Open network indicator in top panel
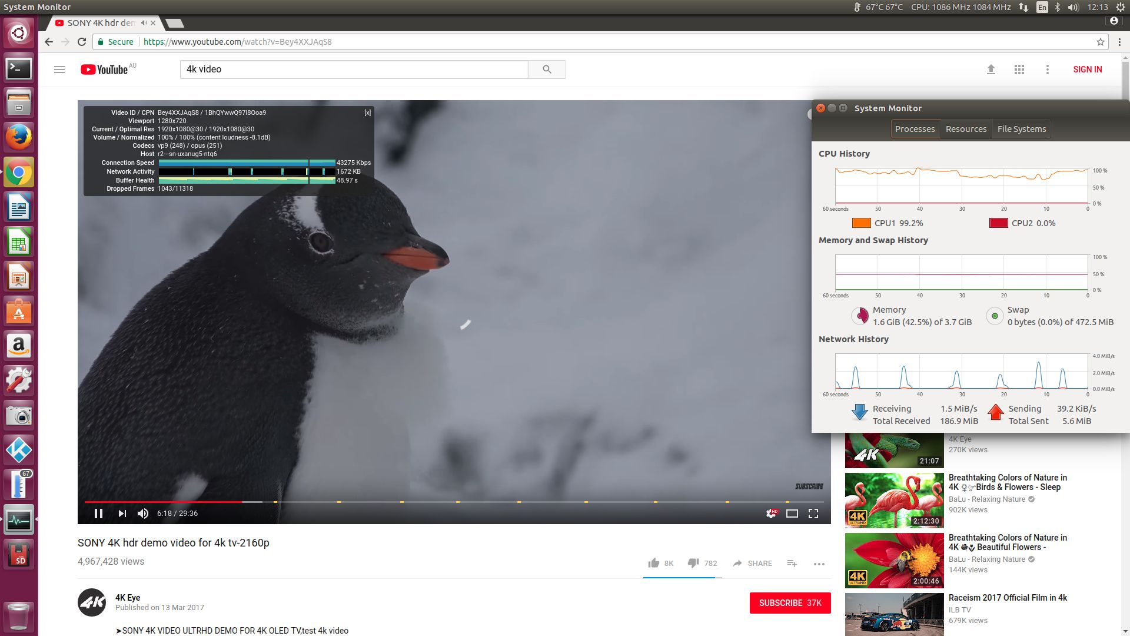This screenshot has height=636, width=1130. pyautogui.click(x=1023, y=7)
